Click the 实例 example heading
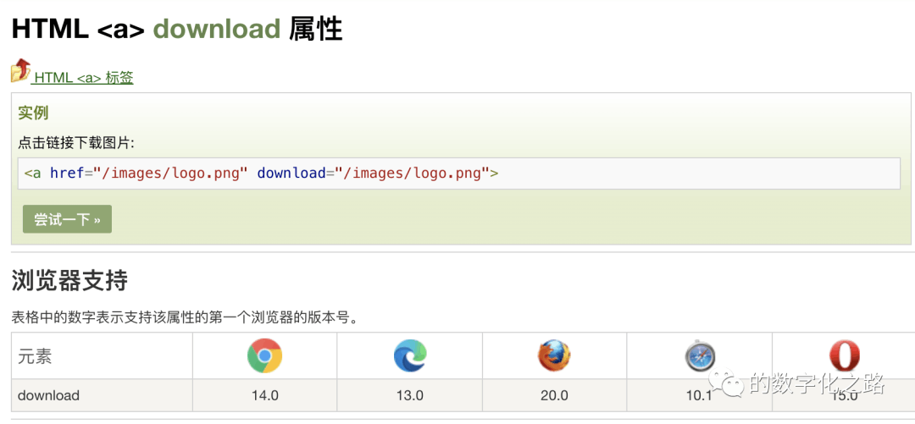The image size is (915, 424). click(33, 113)
